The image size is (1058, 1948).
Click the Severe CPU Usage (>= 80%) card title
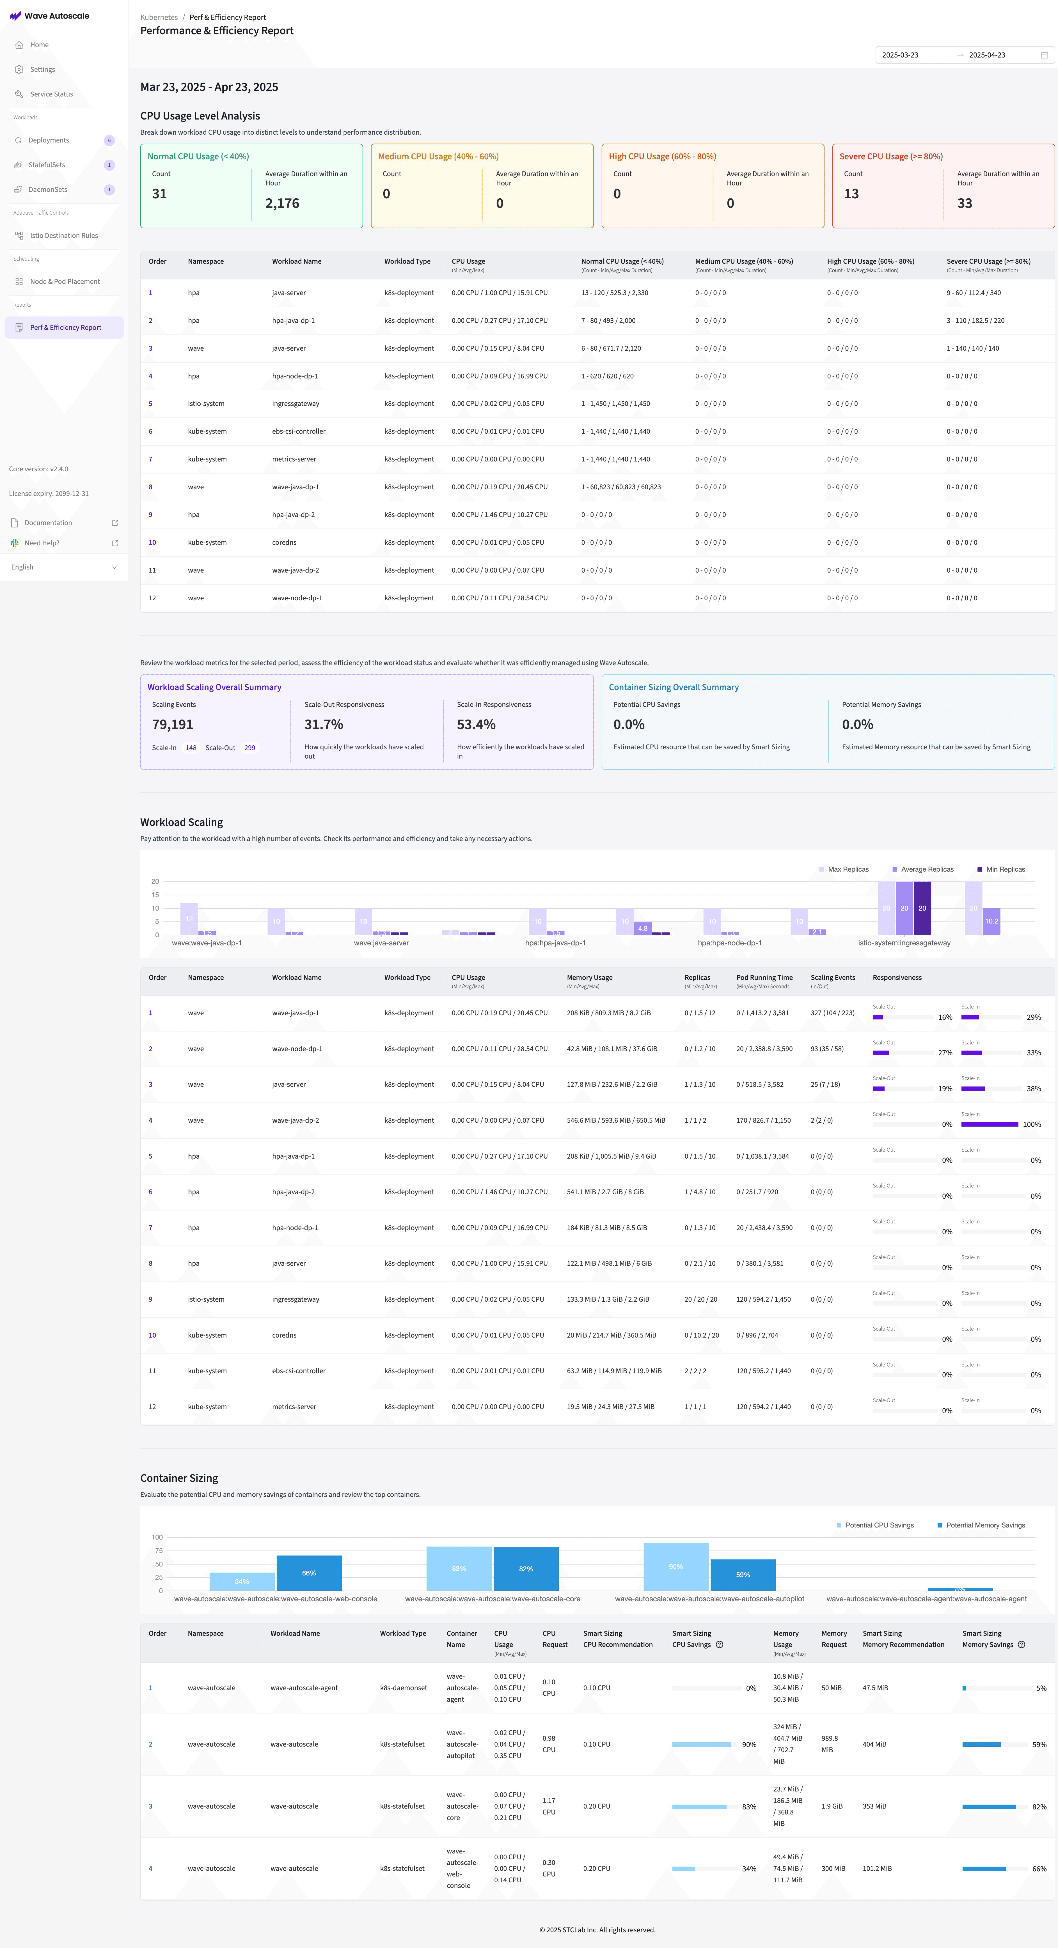point(891,157)
